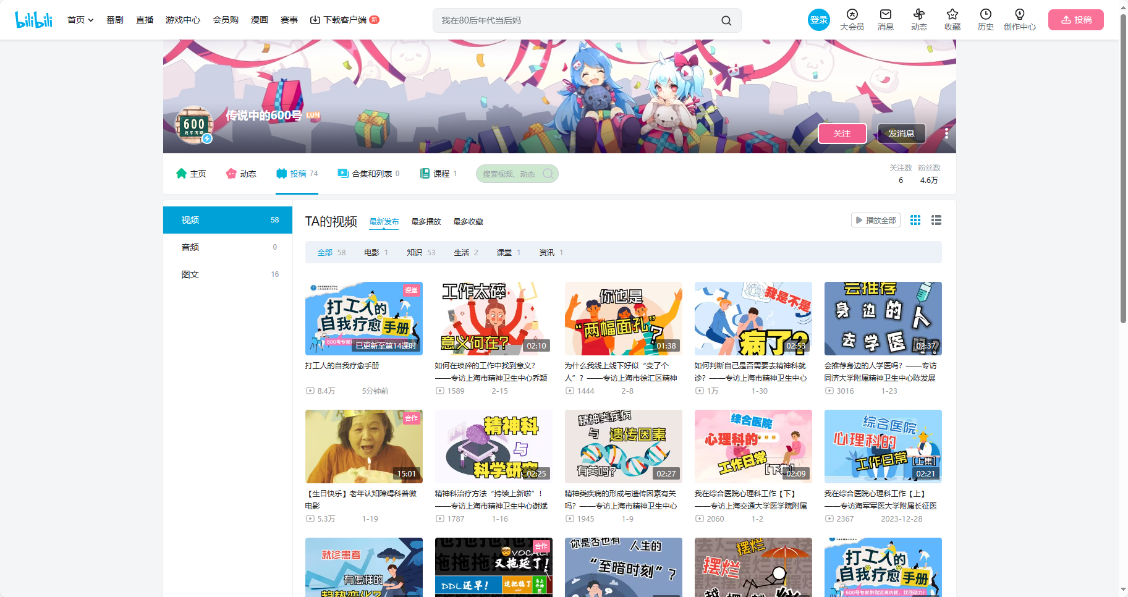Open the 生日快乐 birthday cake video thumbnail

click(364, 446)
